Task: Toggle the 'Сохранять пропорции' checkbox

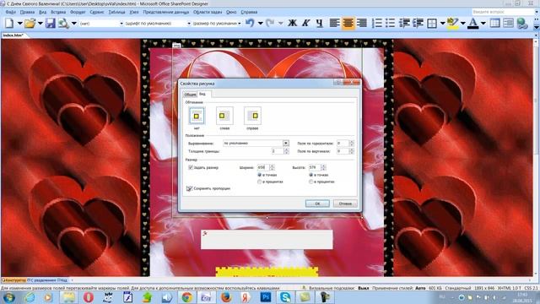Action: point(189,188)
